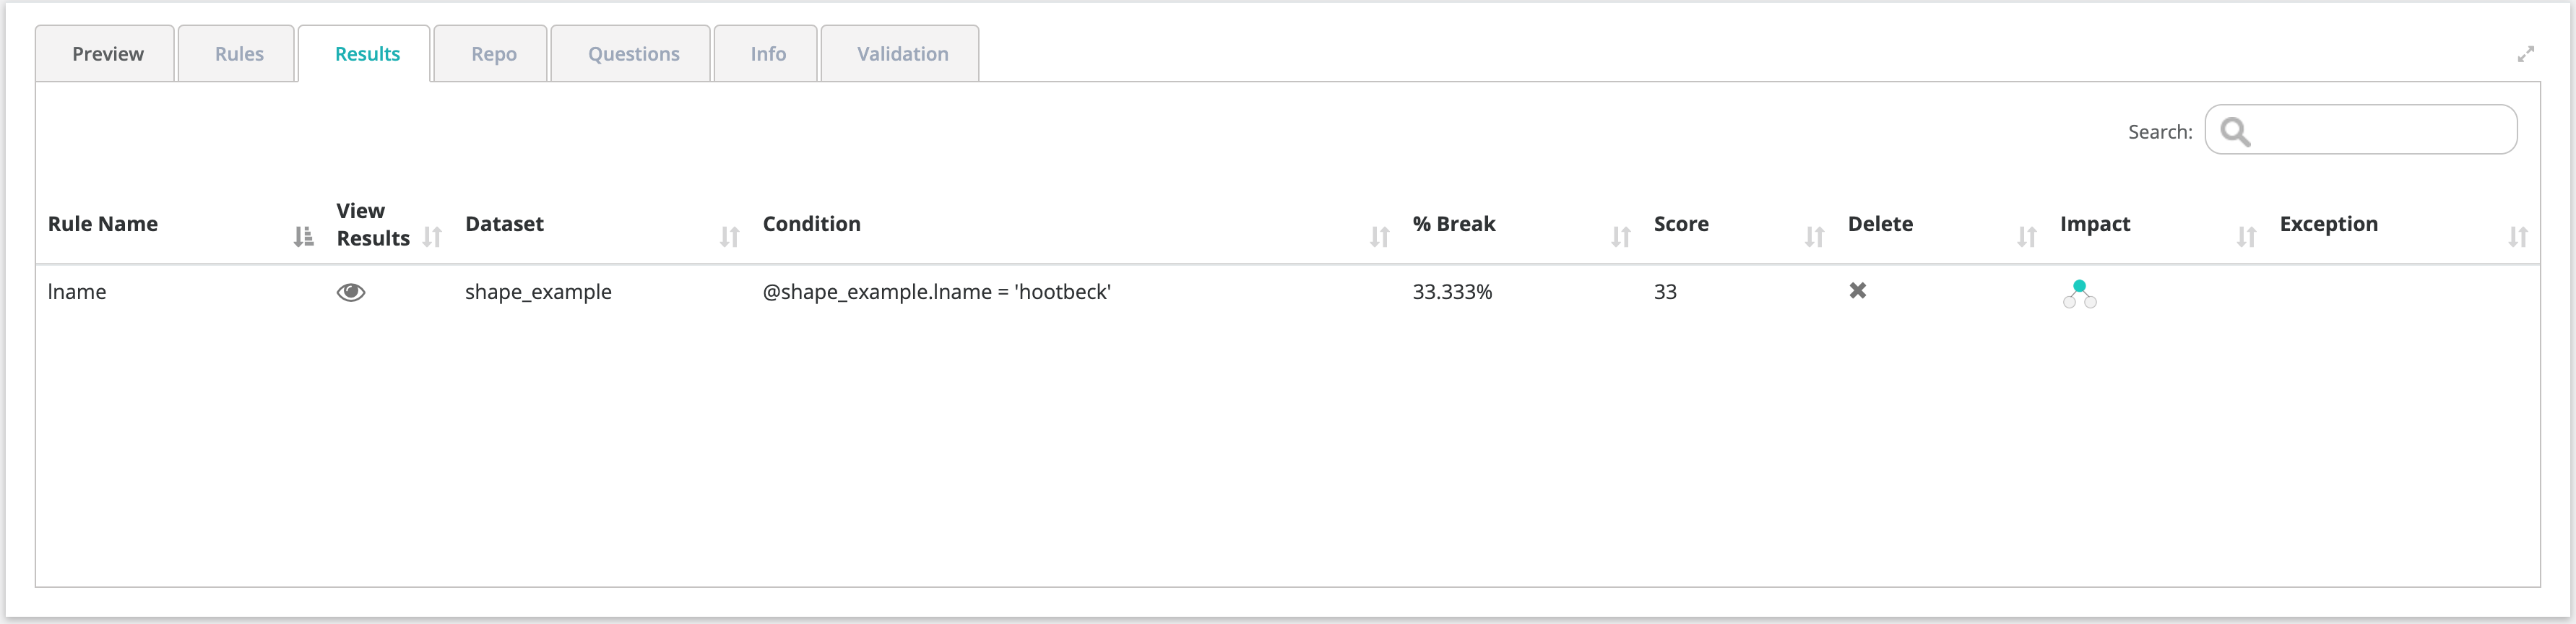View results for the lname rule
Screen dimensions: 2576x624
(x=351, y=292)
